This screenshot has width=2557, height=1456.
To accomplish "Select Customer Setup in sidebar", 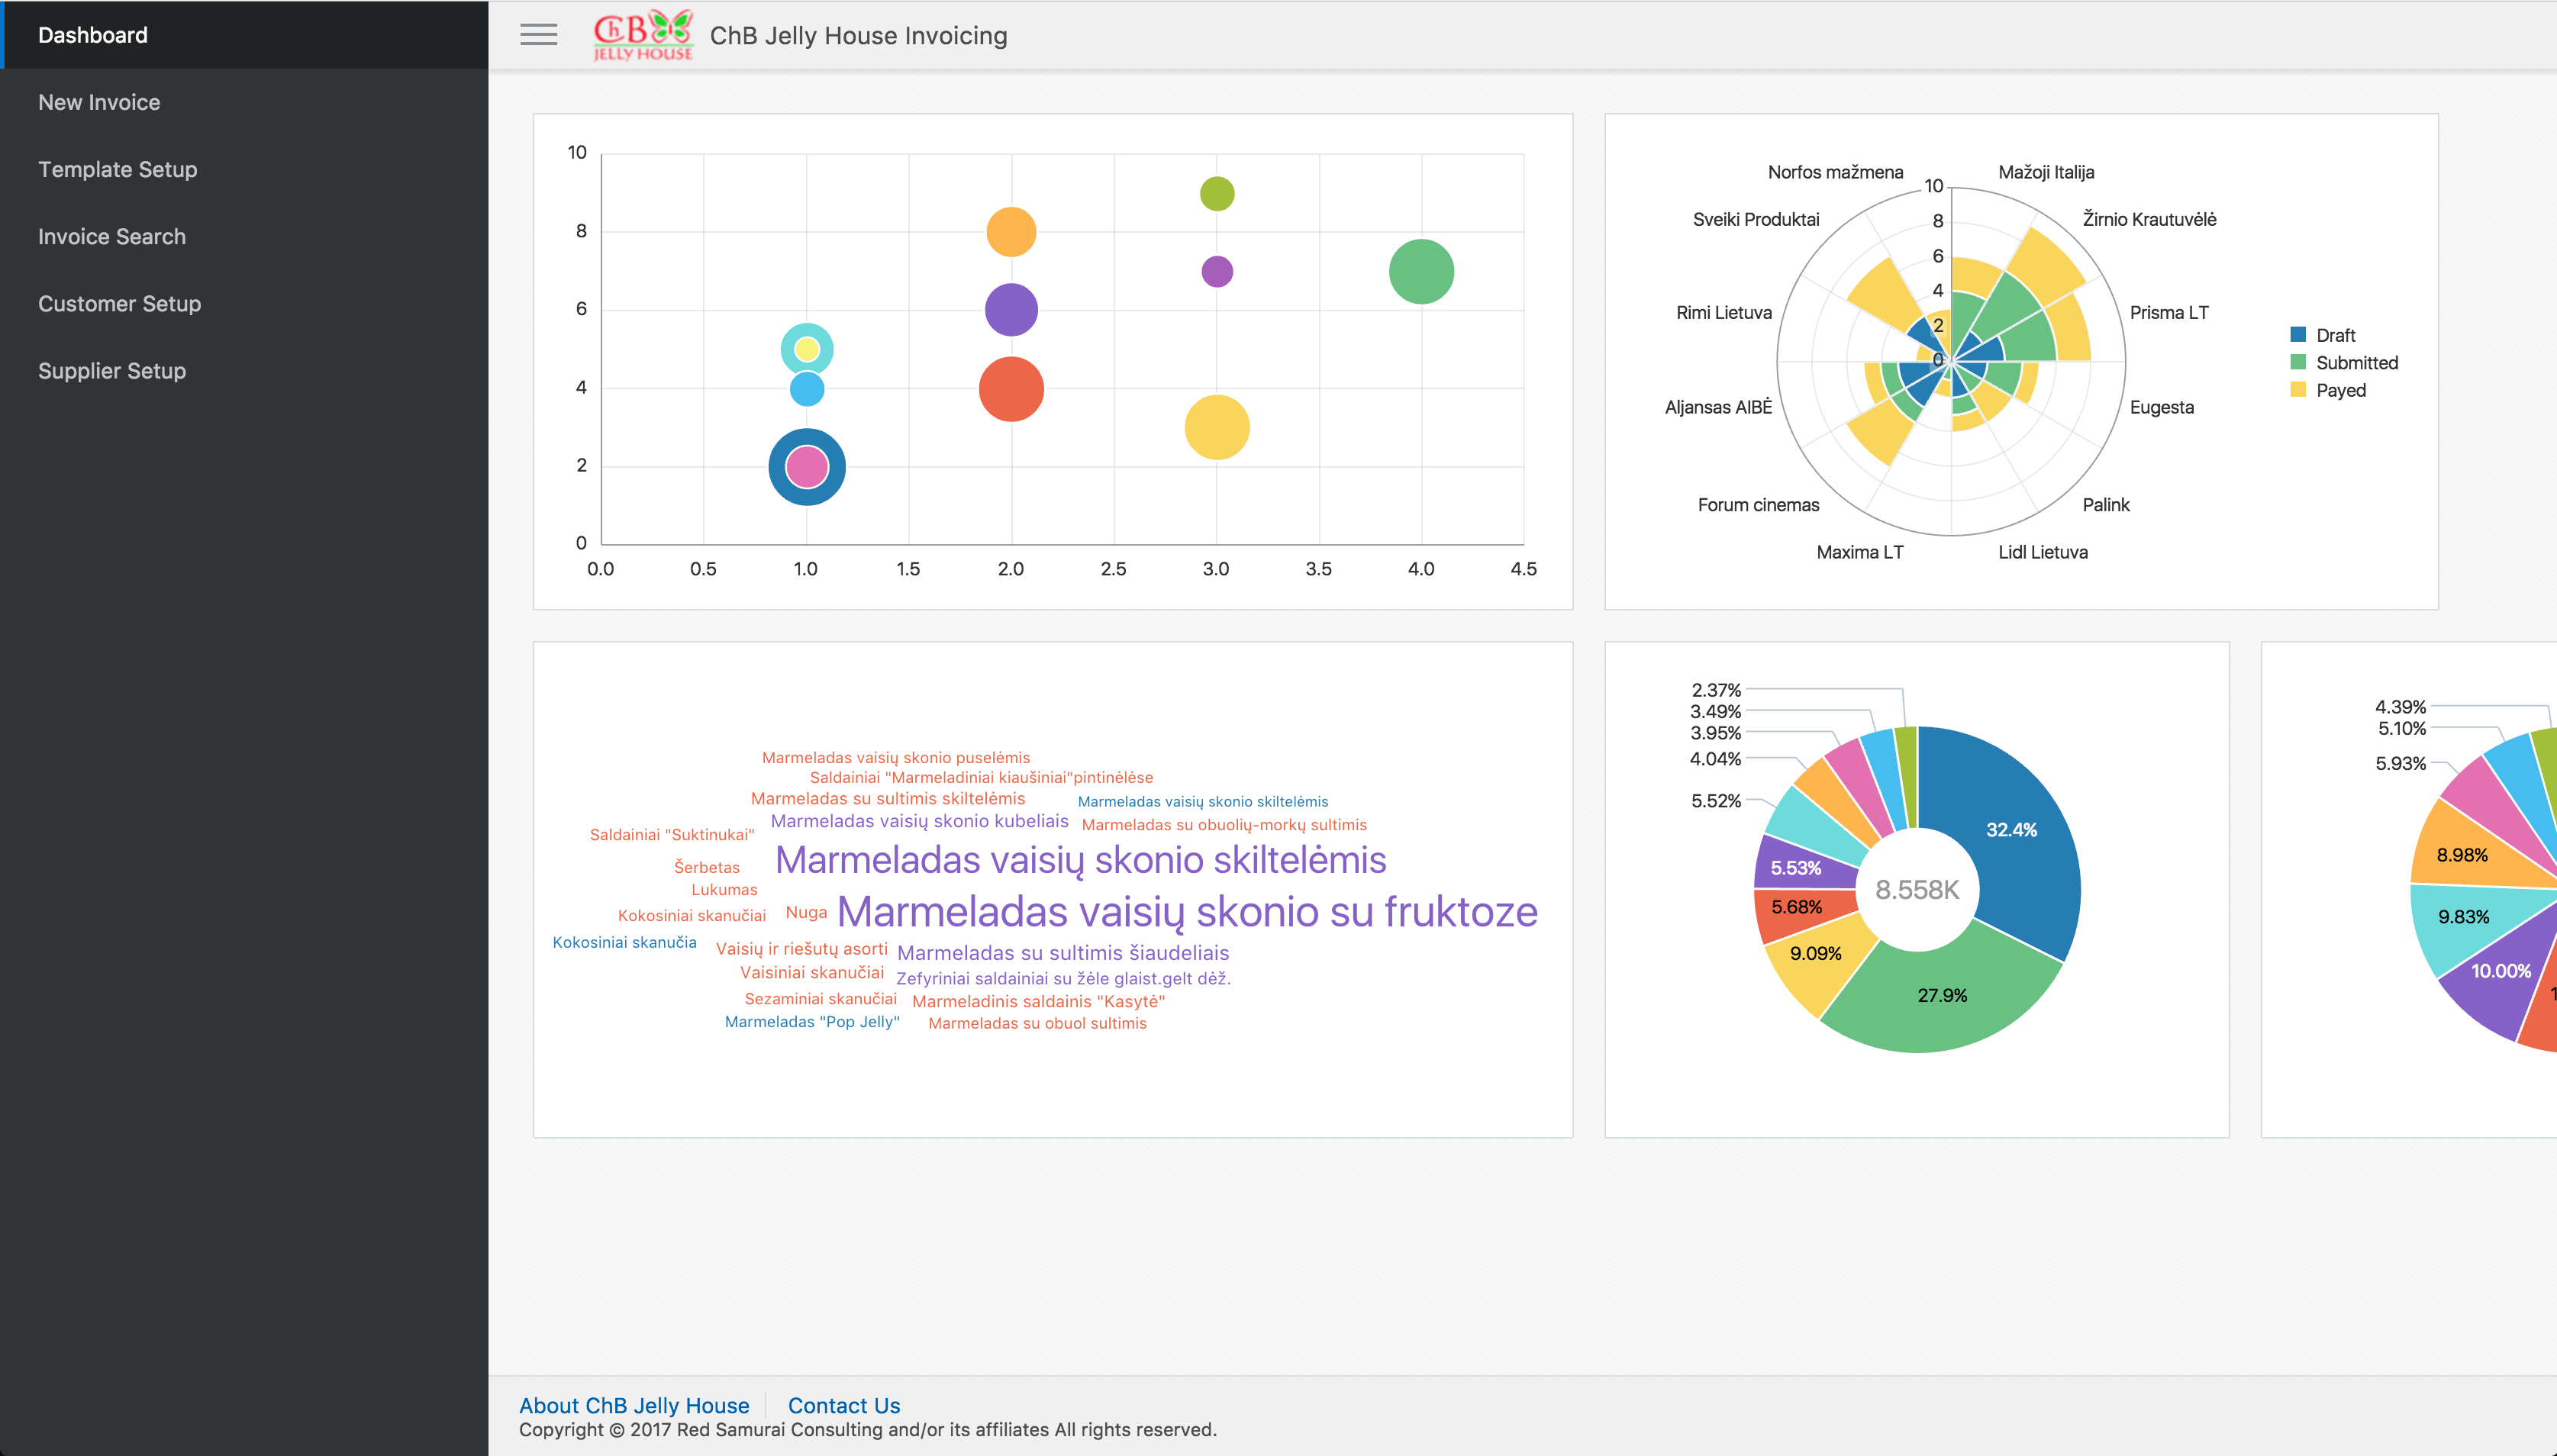I will click(x=119, y=303).
